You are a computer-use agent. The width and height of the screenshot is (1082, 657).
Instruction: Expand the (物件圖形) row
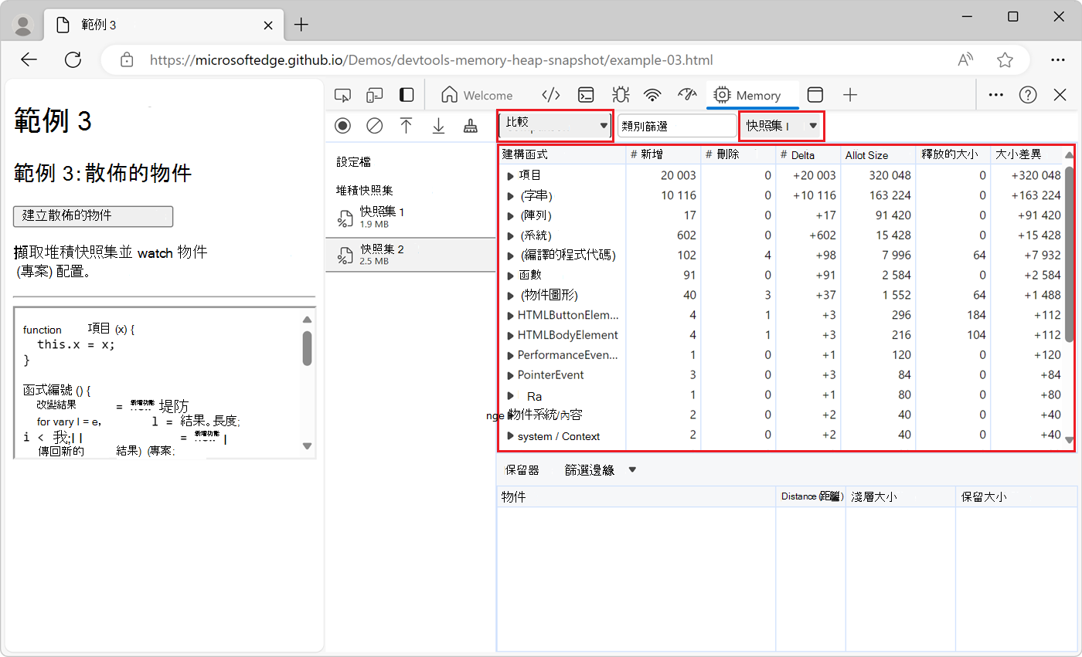click(510, 295)
